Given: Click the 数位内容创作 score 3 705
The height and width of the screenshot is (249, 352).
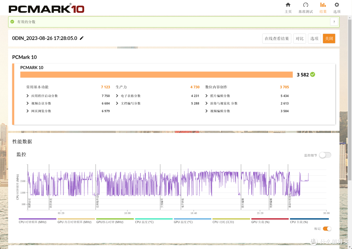Looking at the screenshot, I should tap(284, 87).
